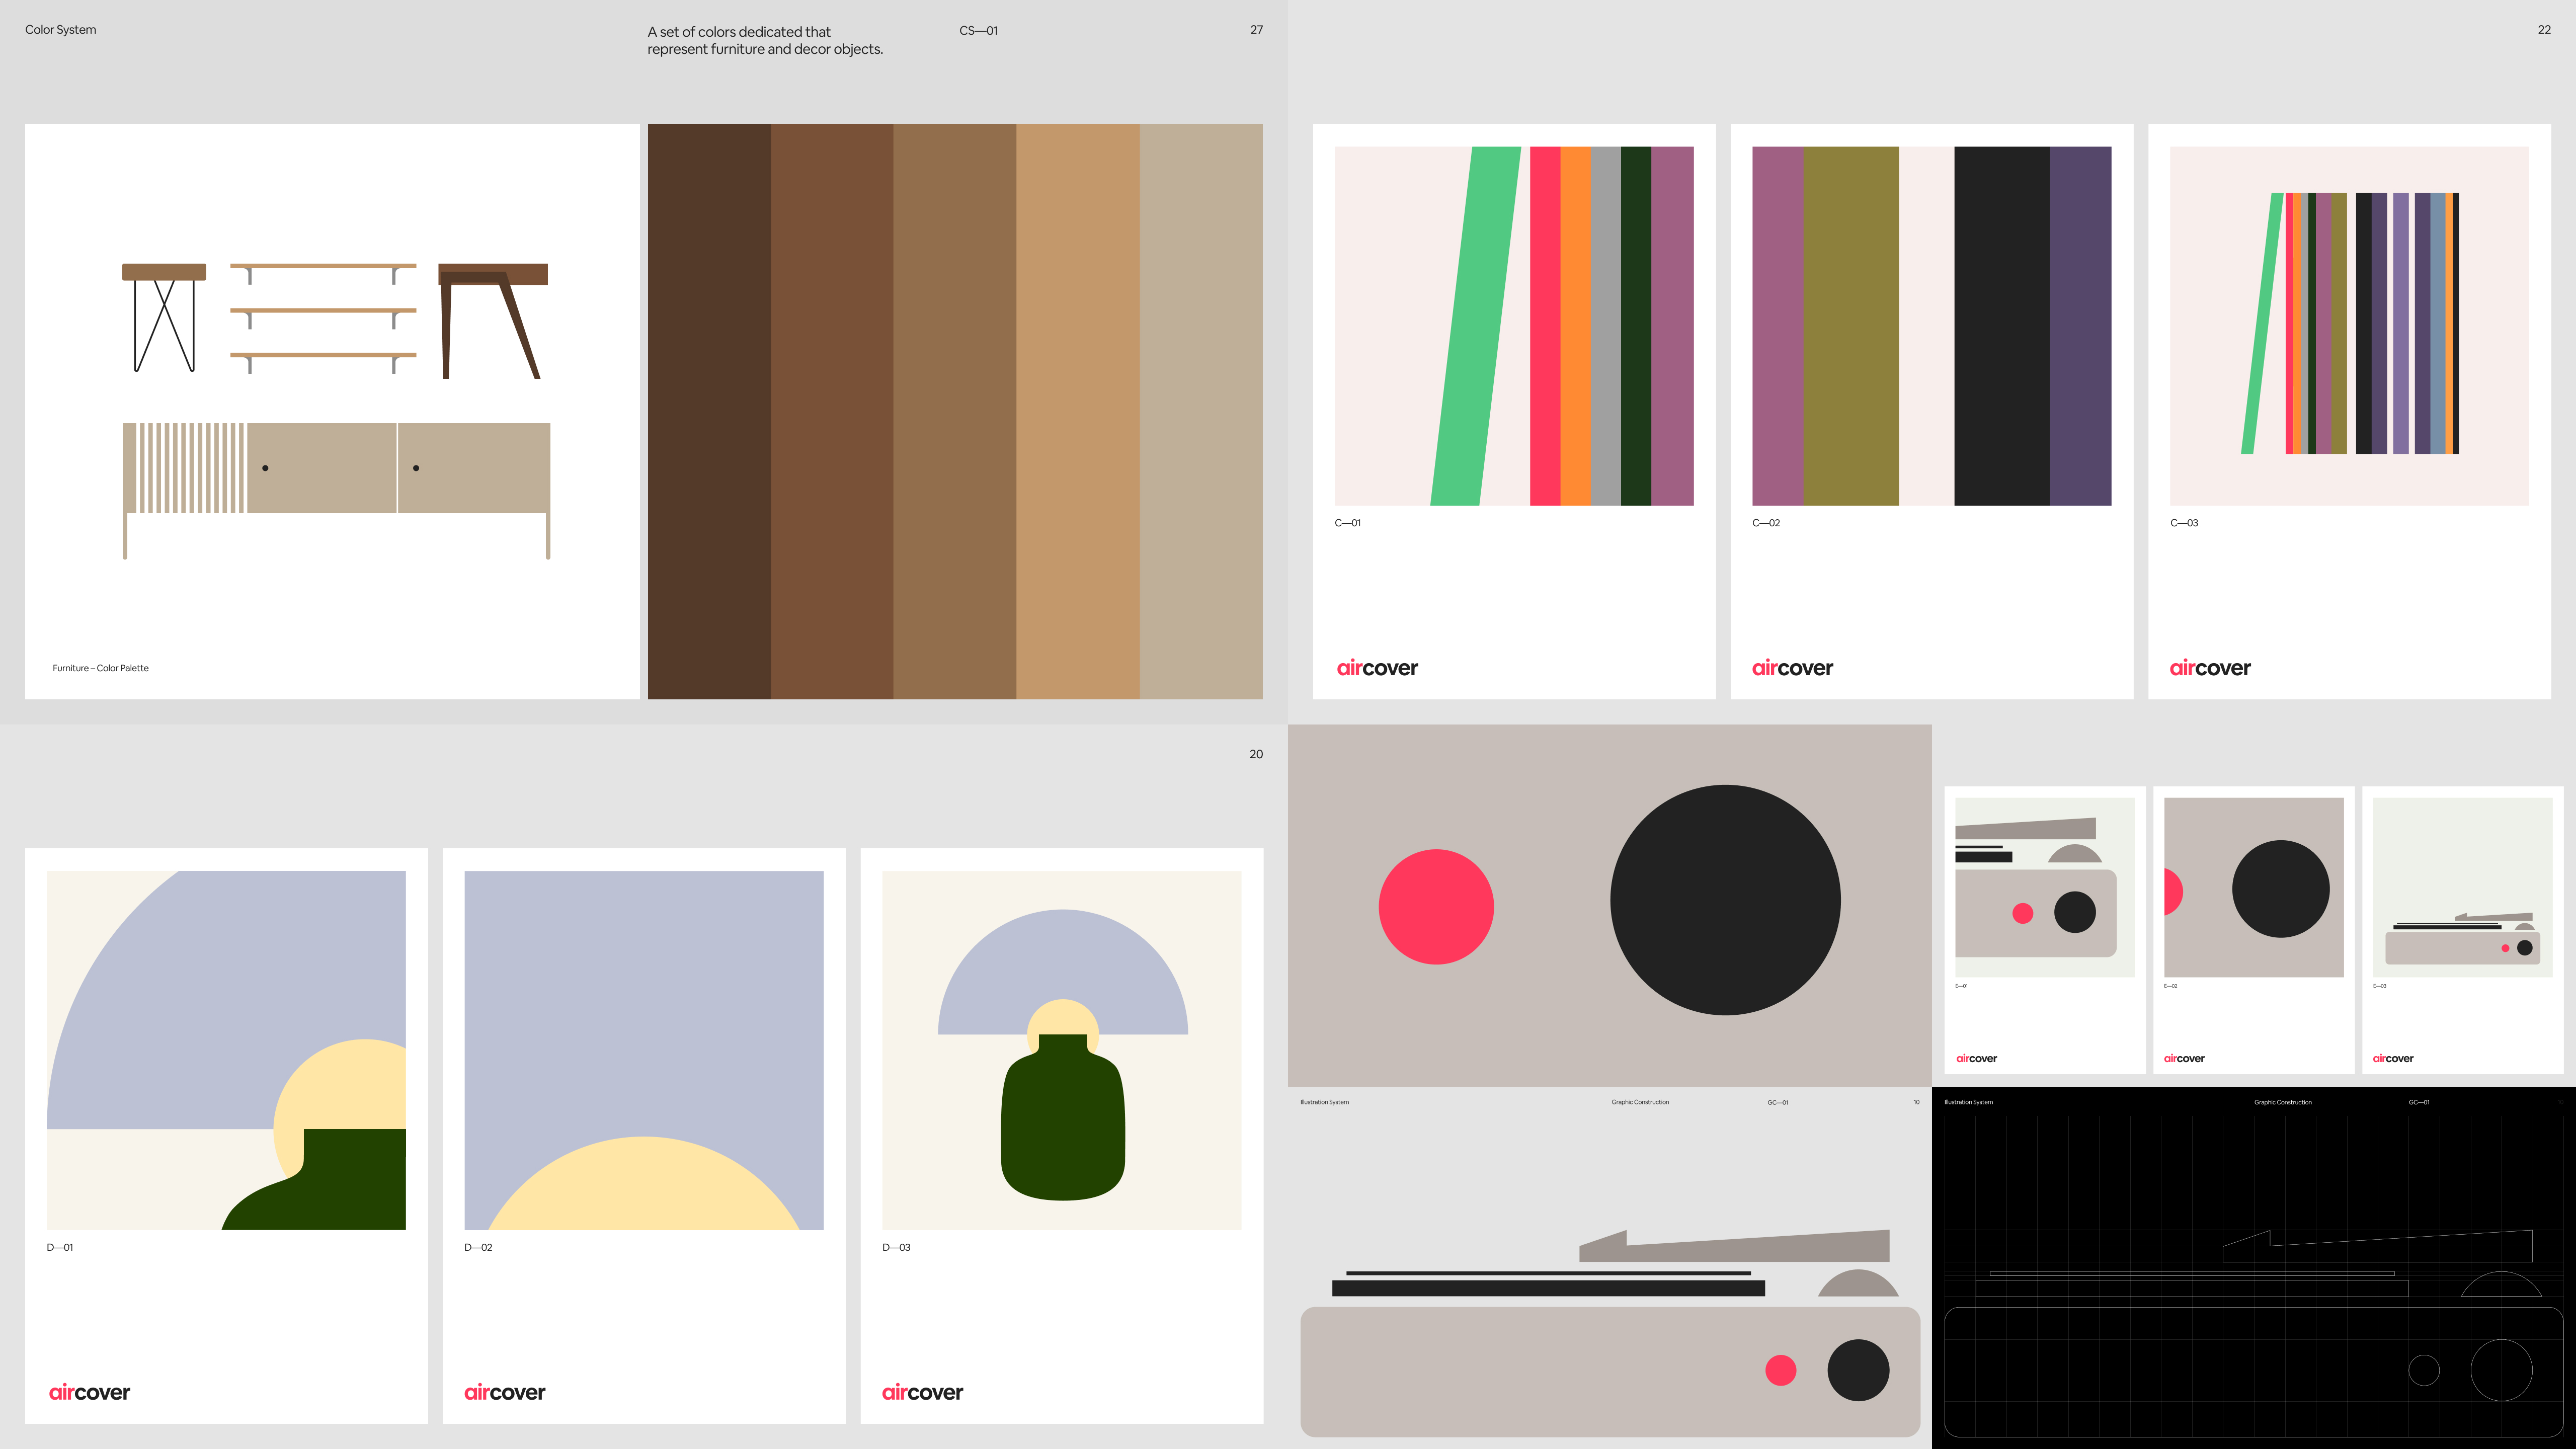
Task: Open the E—01 turntable poster thumbnail
Action: pyautogui.click(x=2044, y=888)
